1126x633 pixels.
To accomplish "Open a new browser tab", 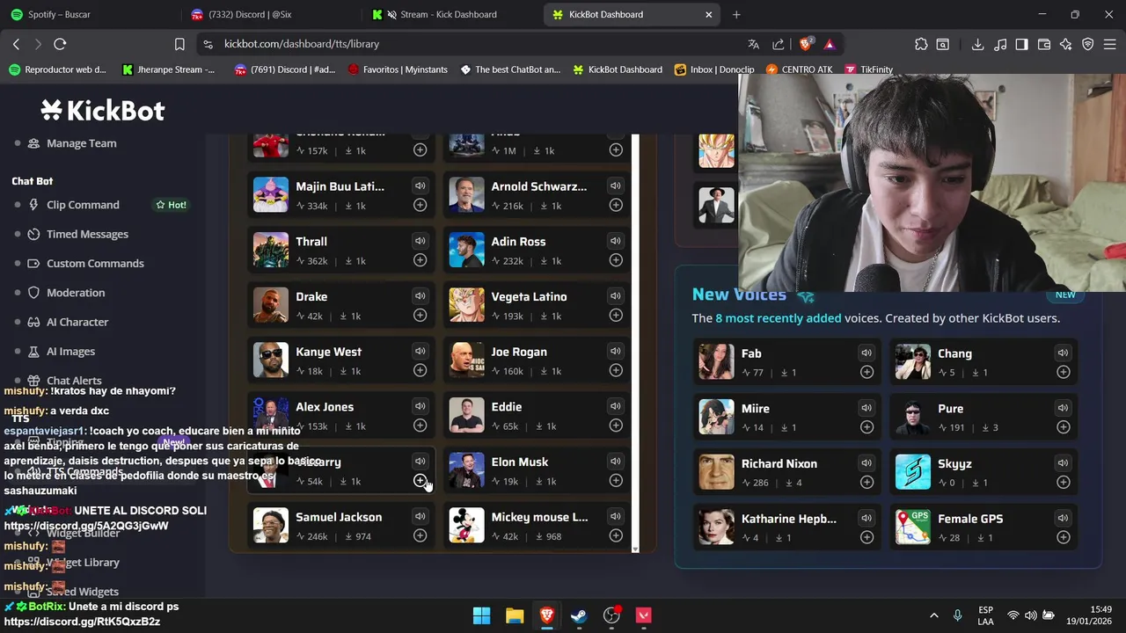I will (736, 14).
